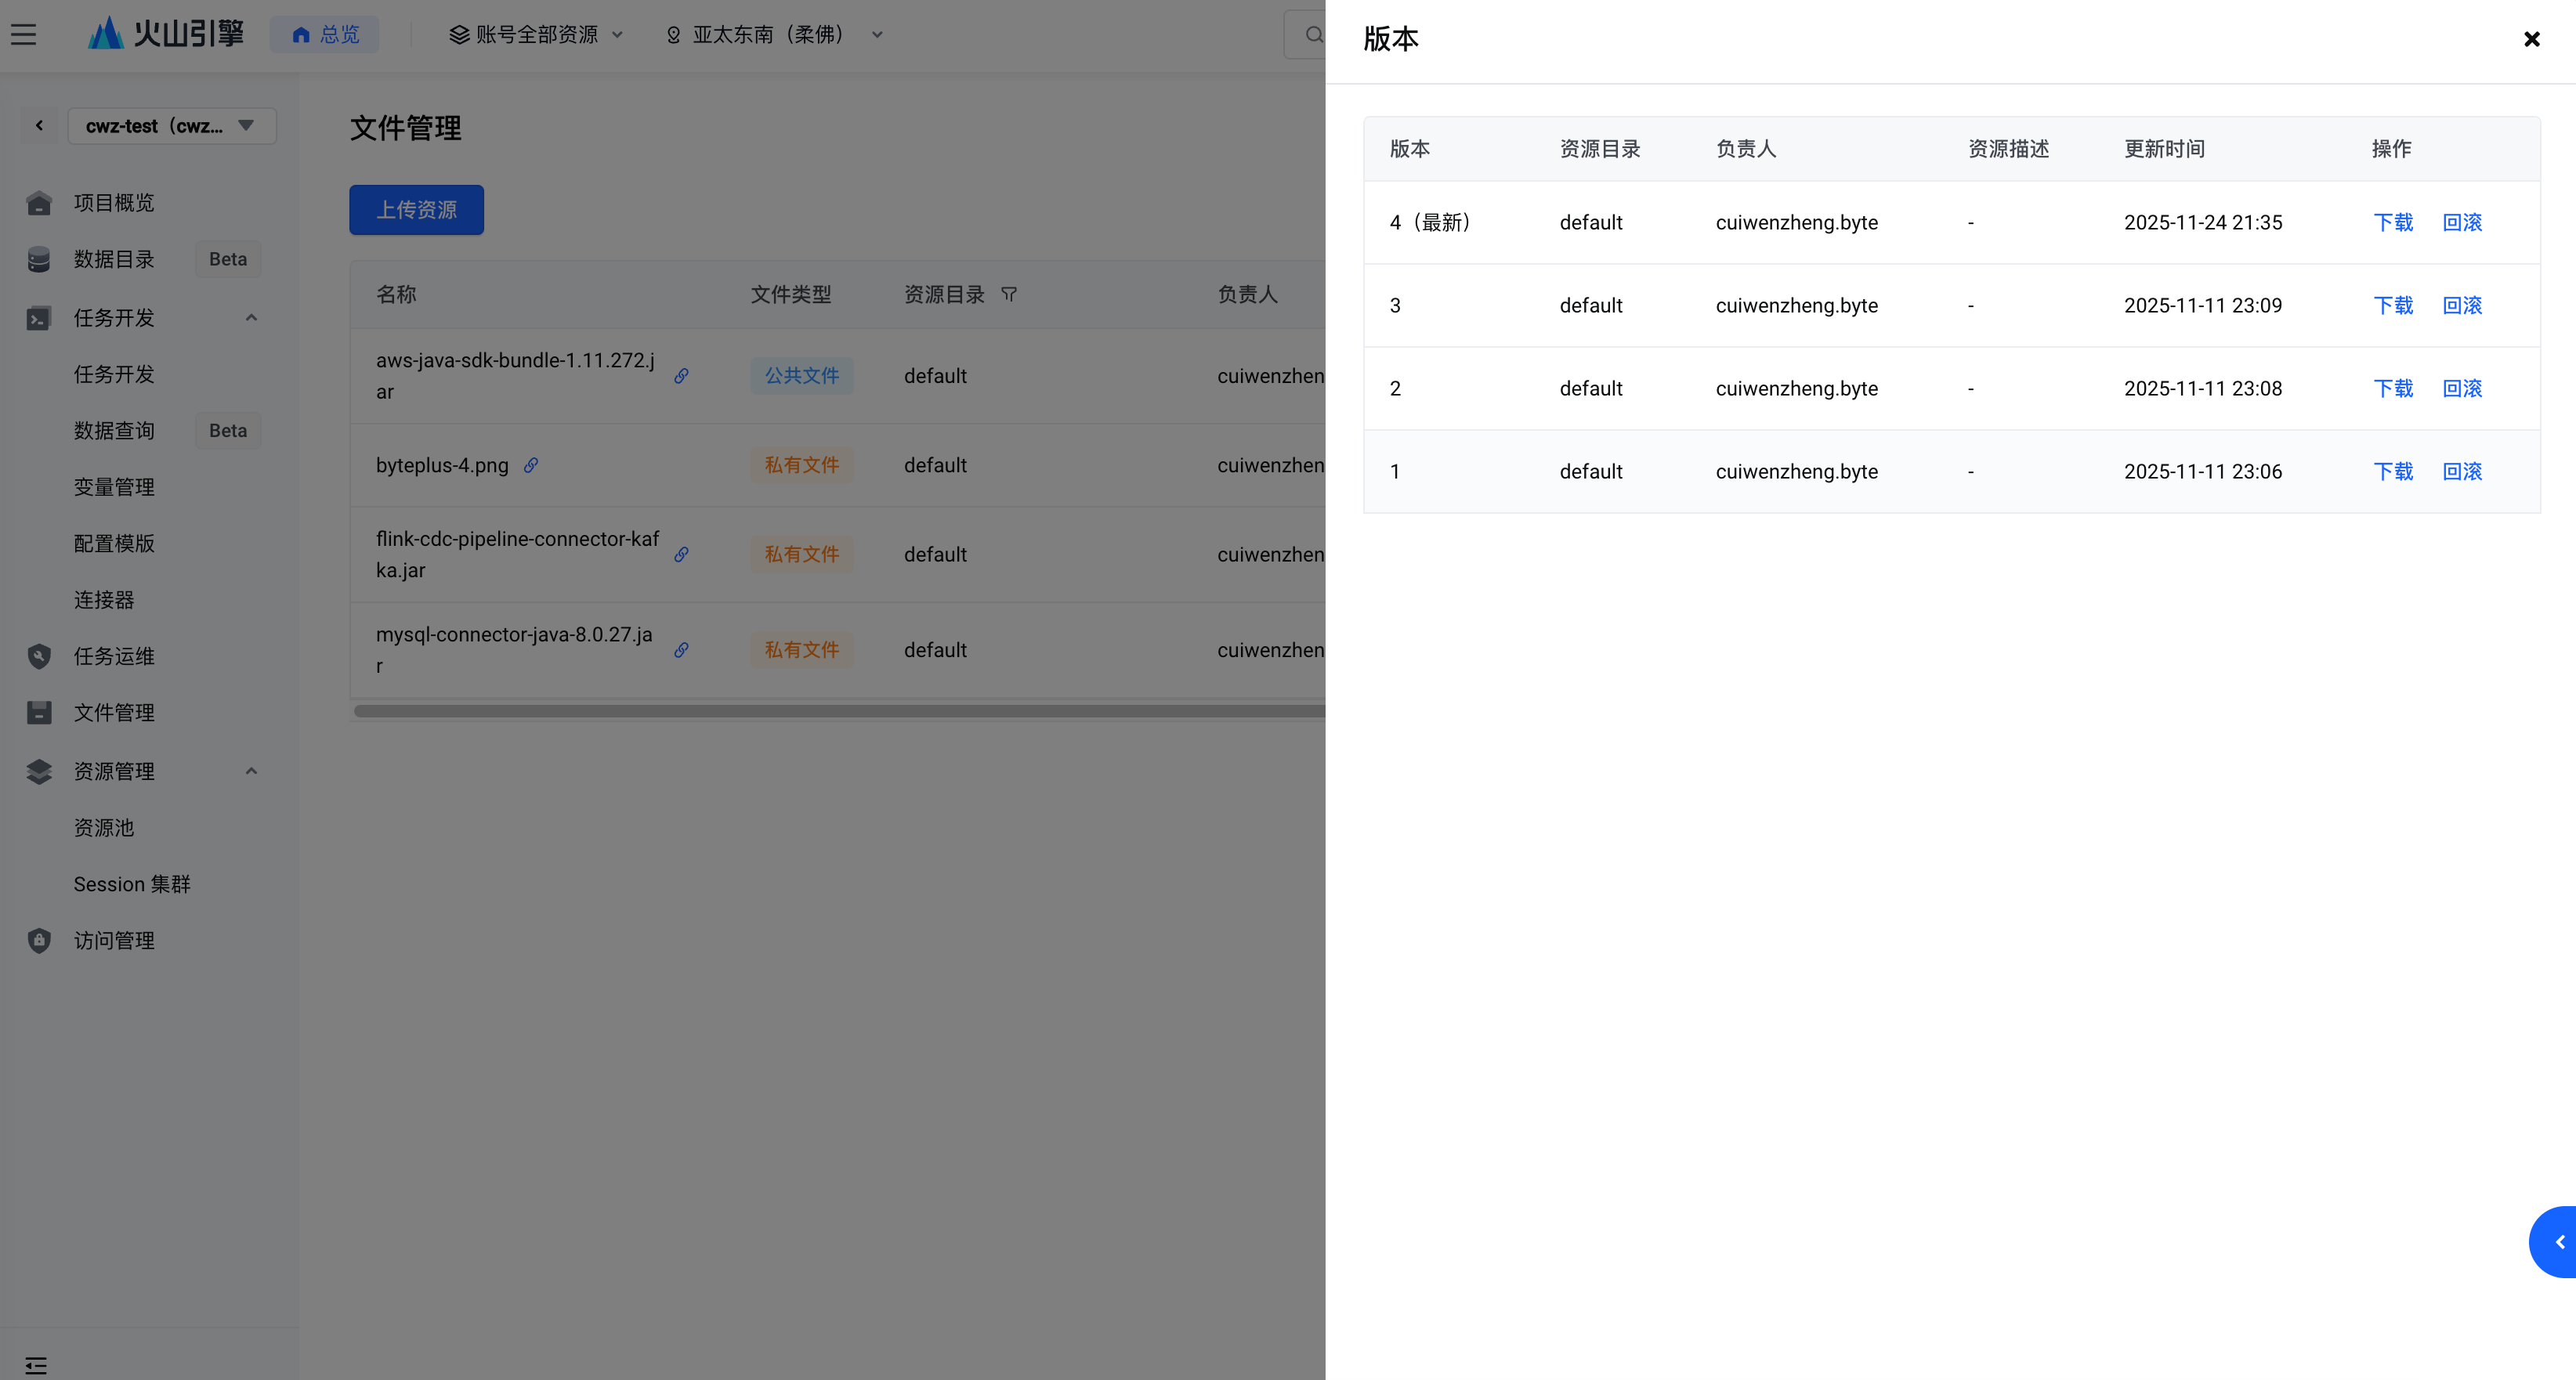Click link icon next to mysql-connector-java jar
The width and height of the screenshot is (2576, 1380).
pyautogui.click(x=681, y=650)
